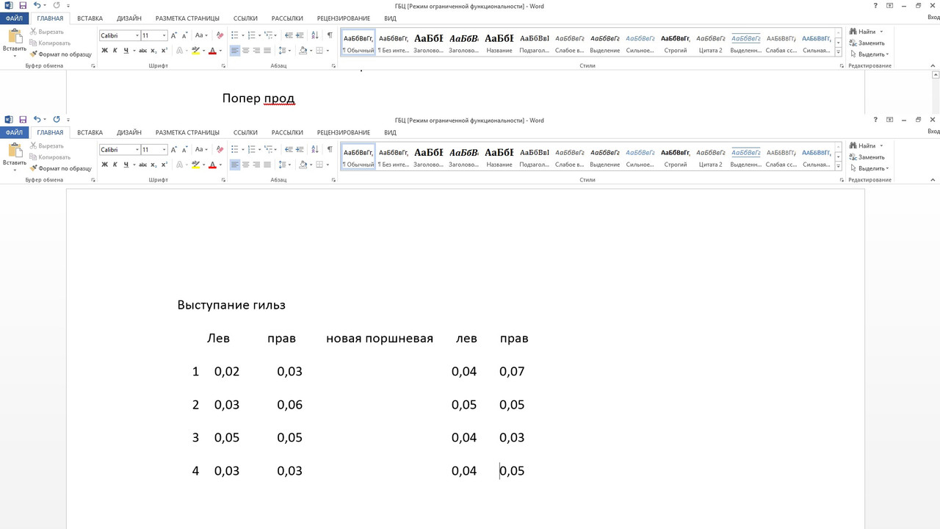Open font size 11 dropdown in the Выступание гильз window

(164, 149)
